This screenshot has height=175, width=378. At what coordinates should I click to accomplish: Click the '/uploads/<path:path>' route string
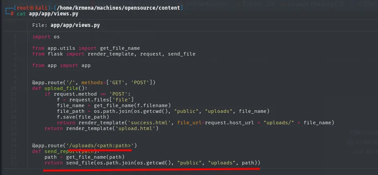point(100,145)
